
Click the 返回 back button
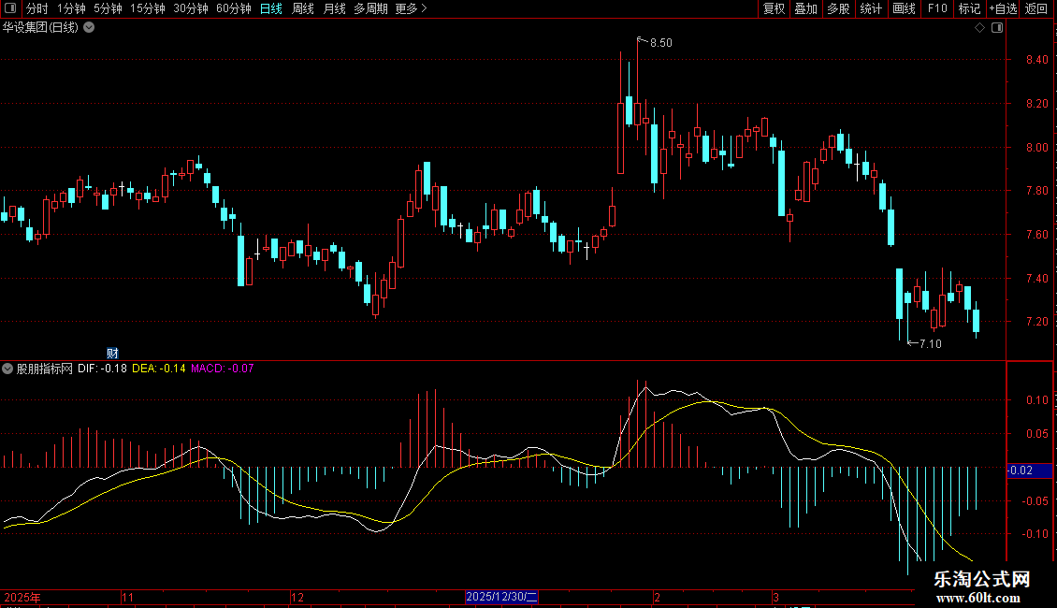click(x=1036, y=8)
